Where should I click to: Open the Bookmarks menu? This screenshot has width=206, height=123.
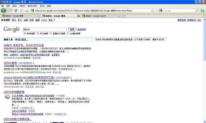tap(32, 6)
